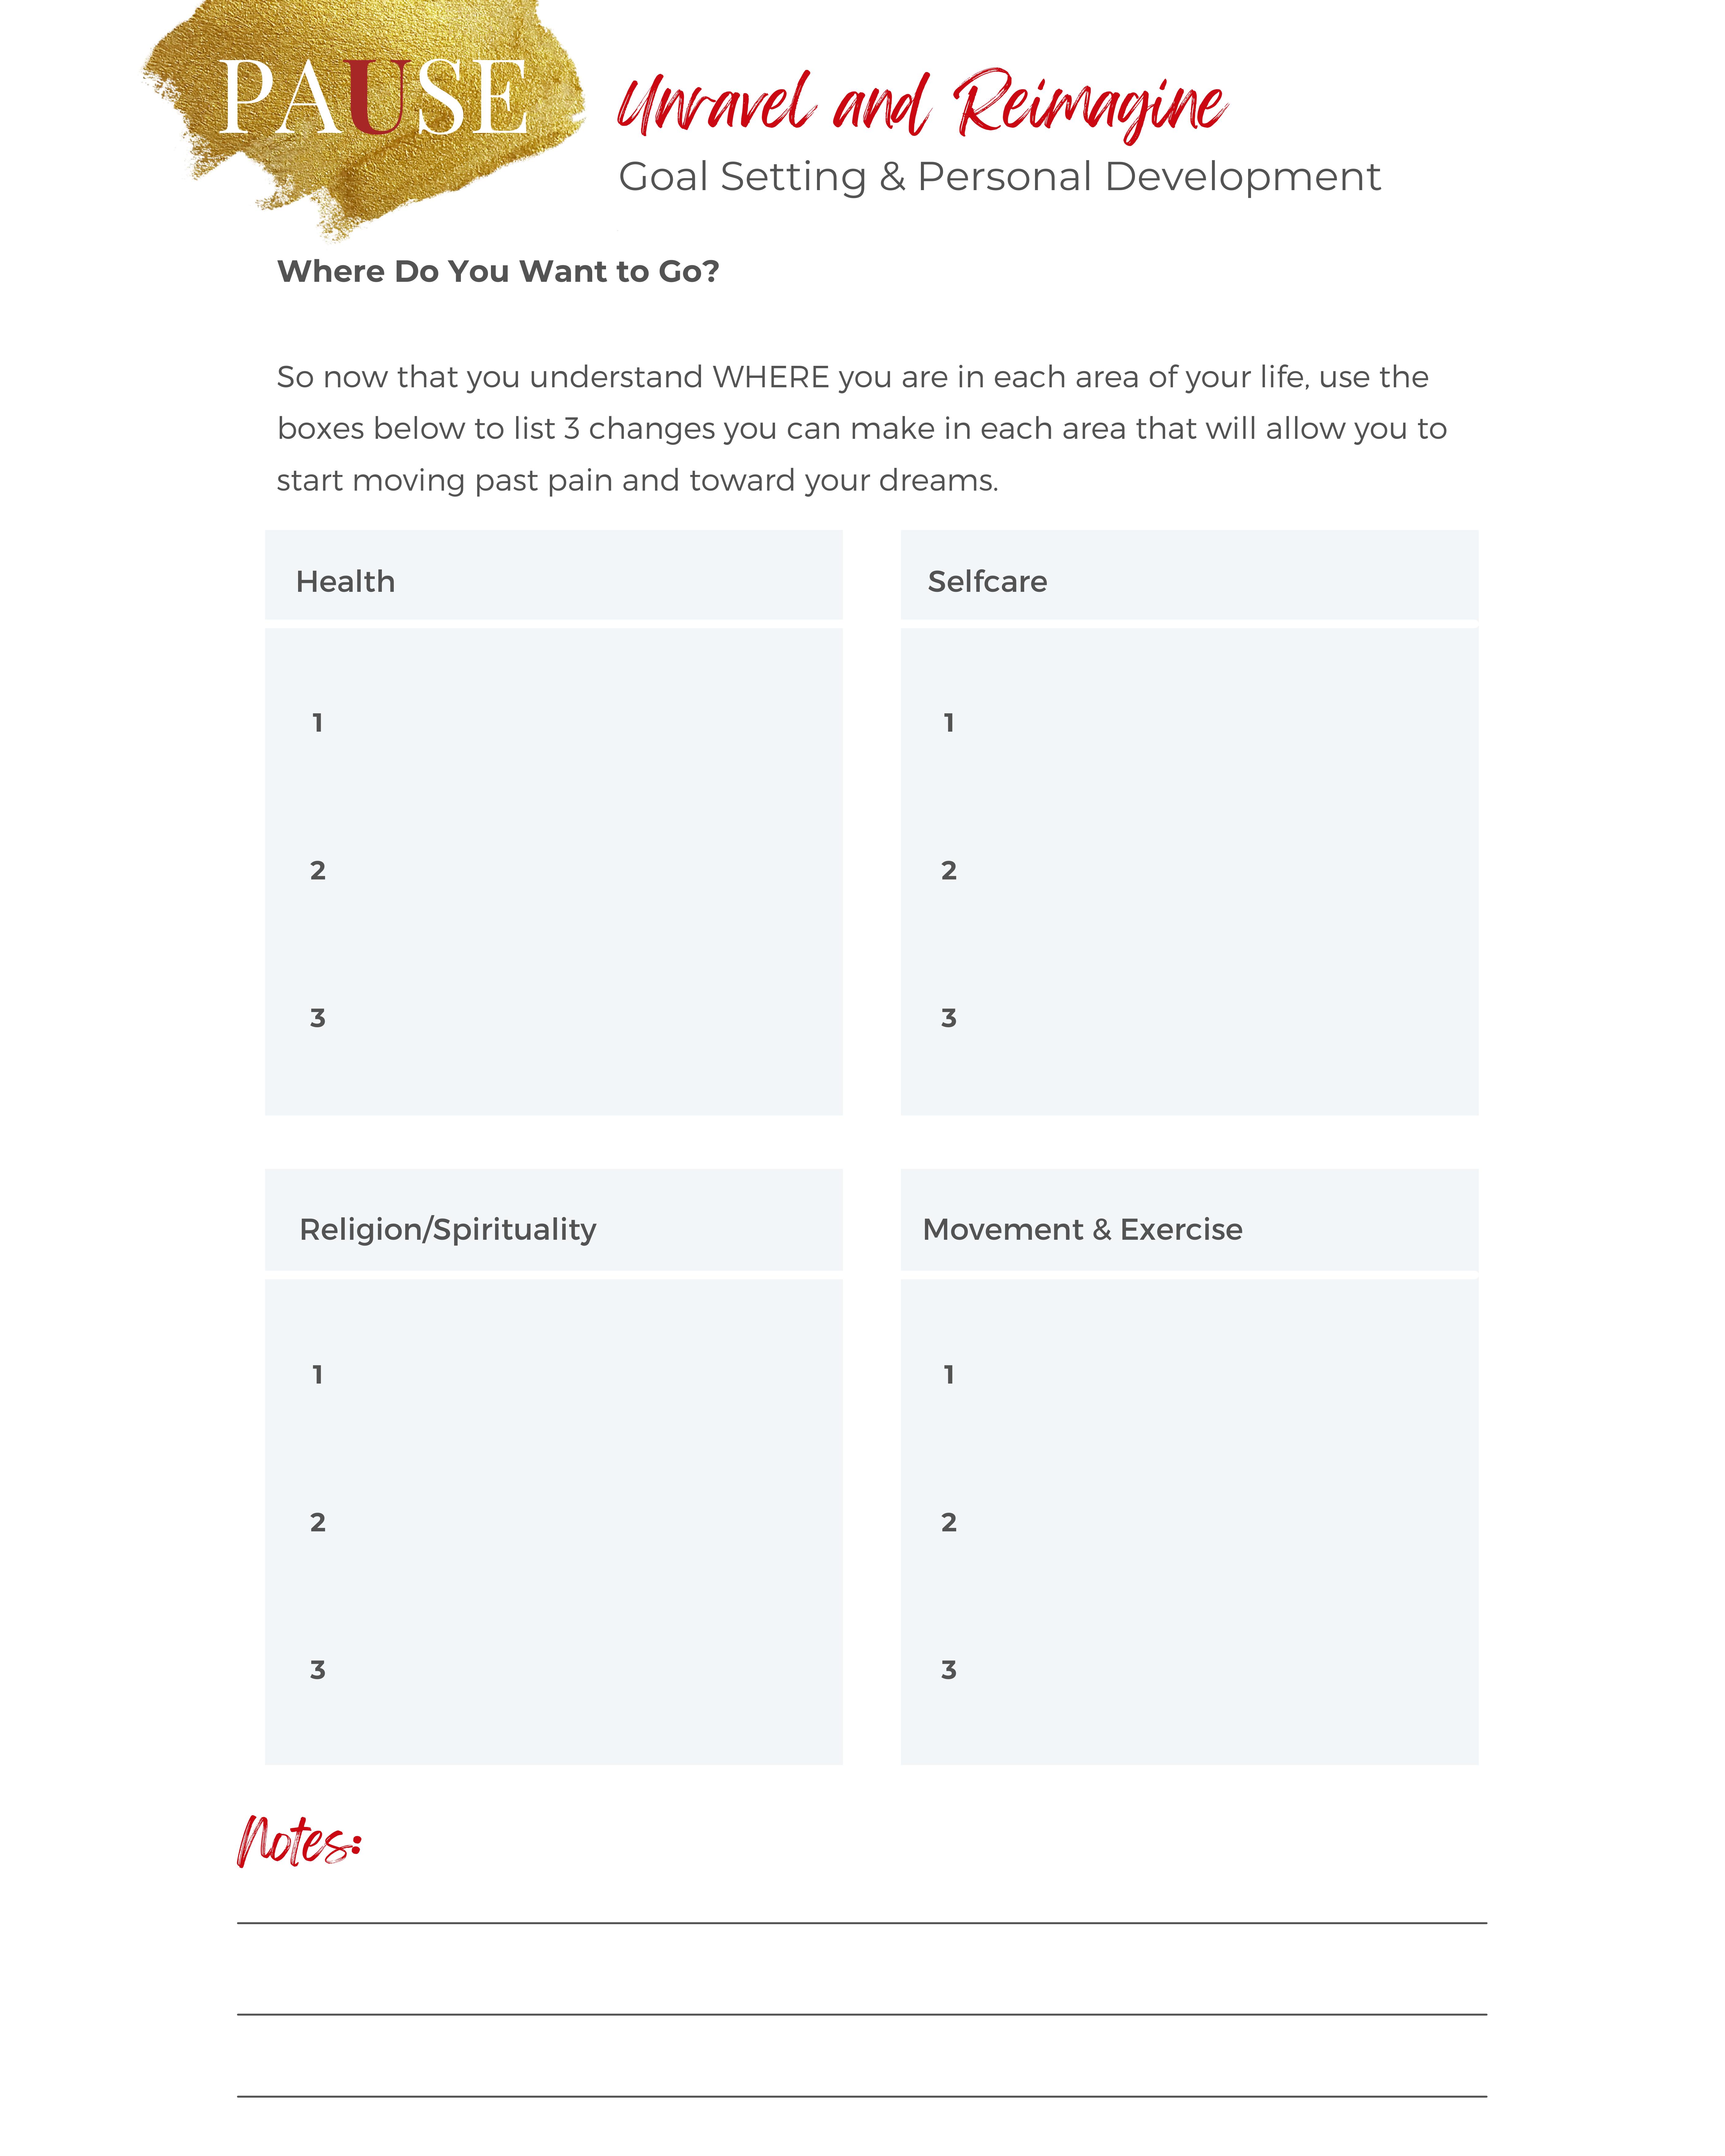Click item 1 in the Health box
Viewport: 1725px width, 2156px height.
point(317,723)
